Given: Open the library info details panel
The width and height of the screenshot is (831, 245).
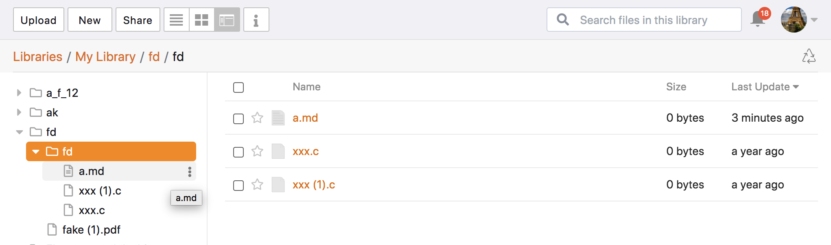Looking at the screenshot, I should (256, 20).
